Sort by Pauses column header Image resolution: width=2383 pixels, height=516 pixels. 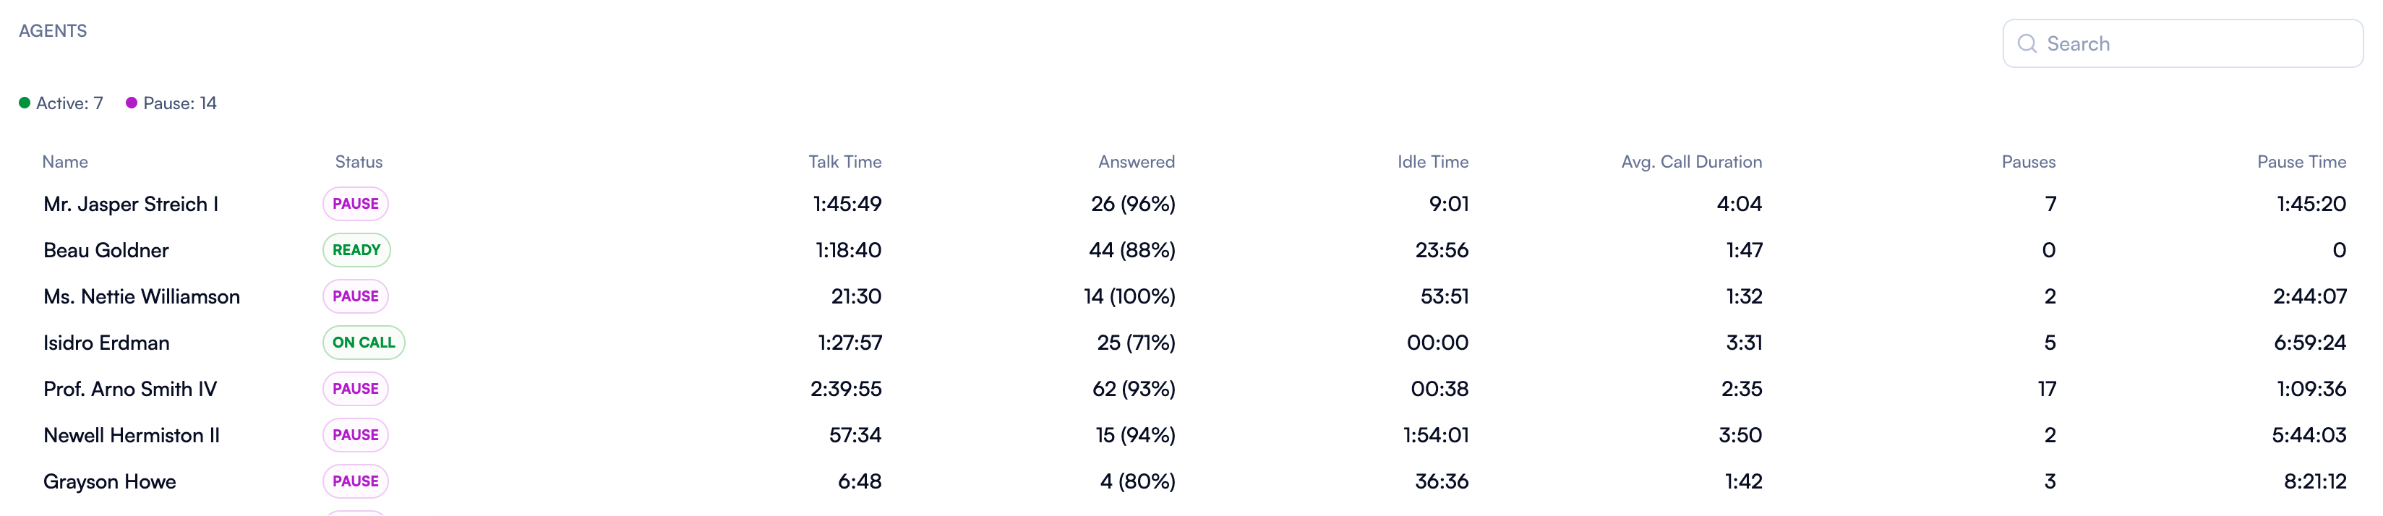pyautogui.click(x=2028, y=162)
